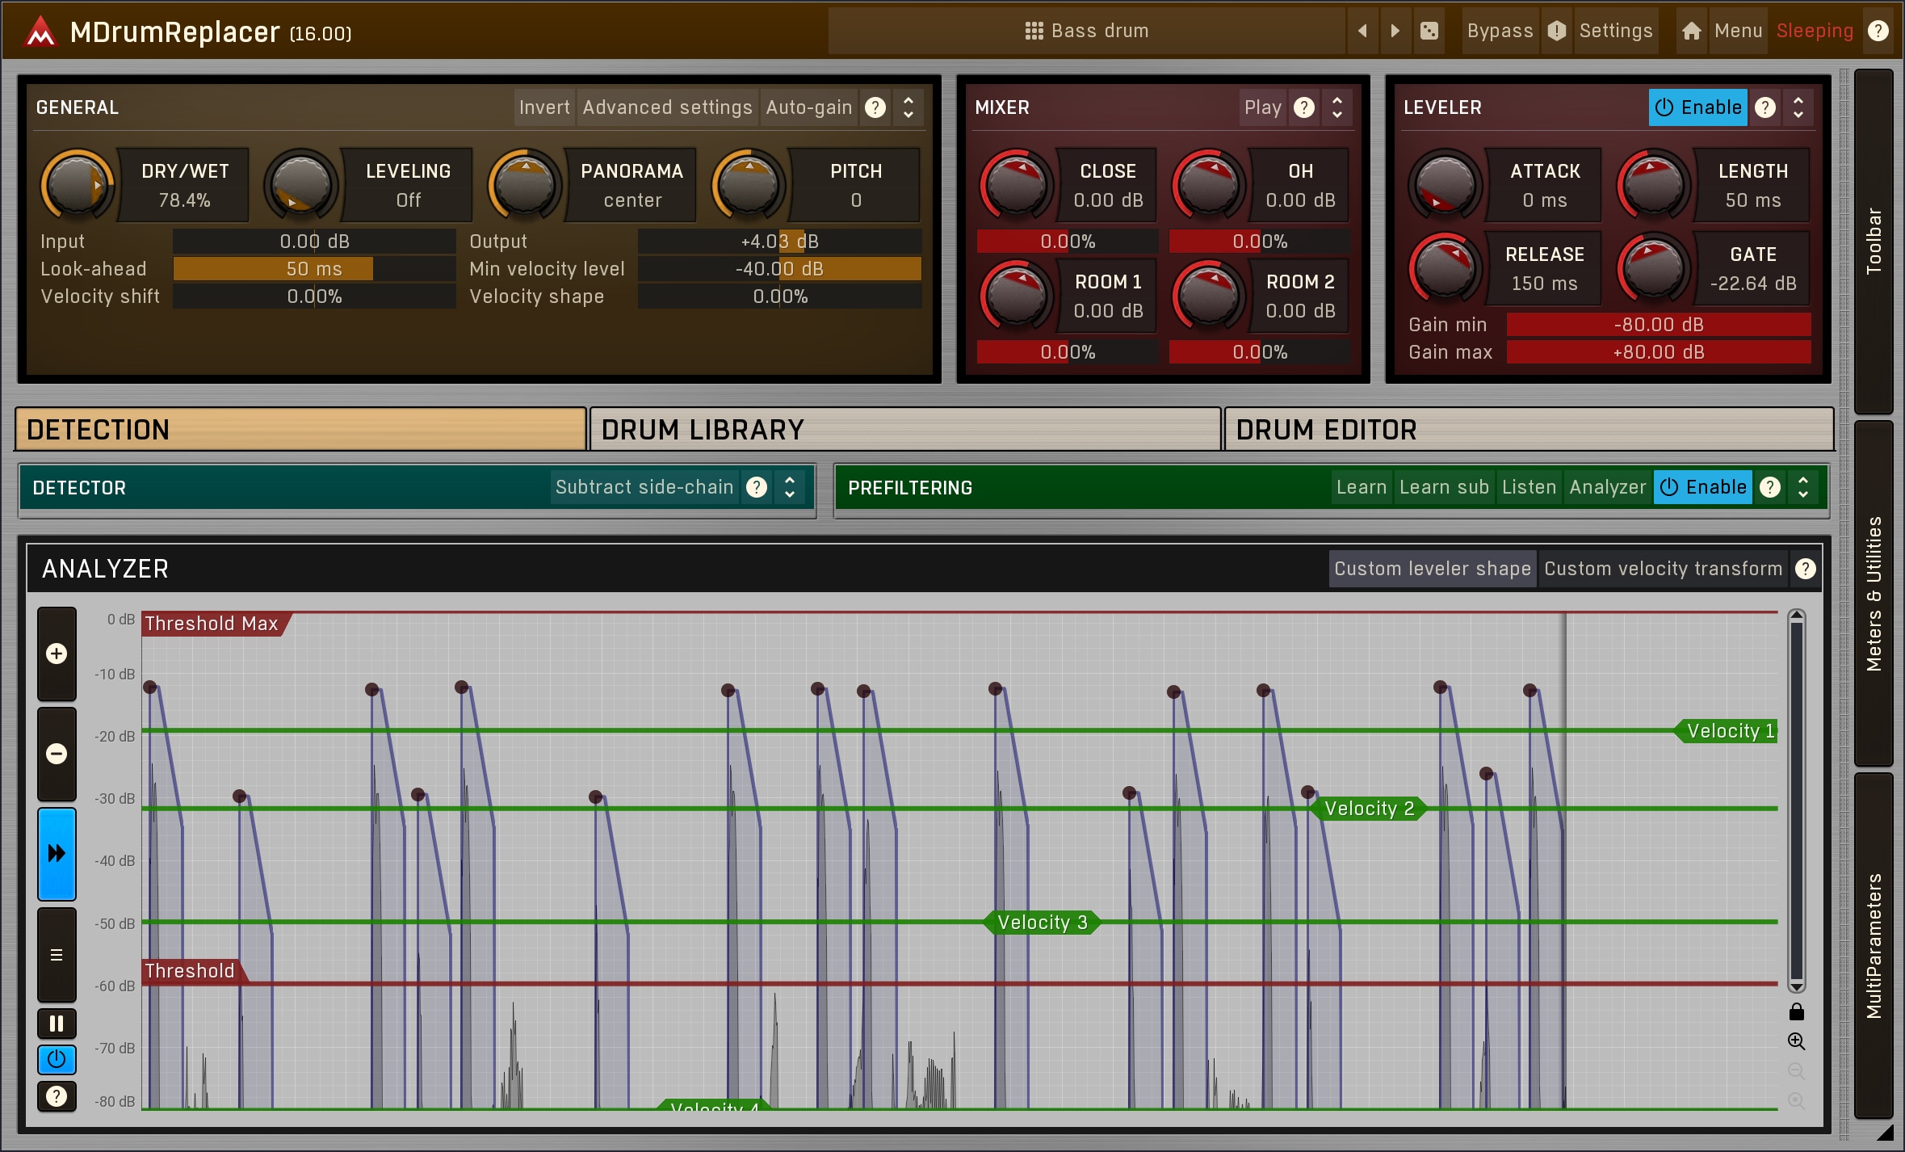
Task: Expand General panel preset arrows
Action: click(x=908, y=107)
